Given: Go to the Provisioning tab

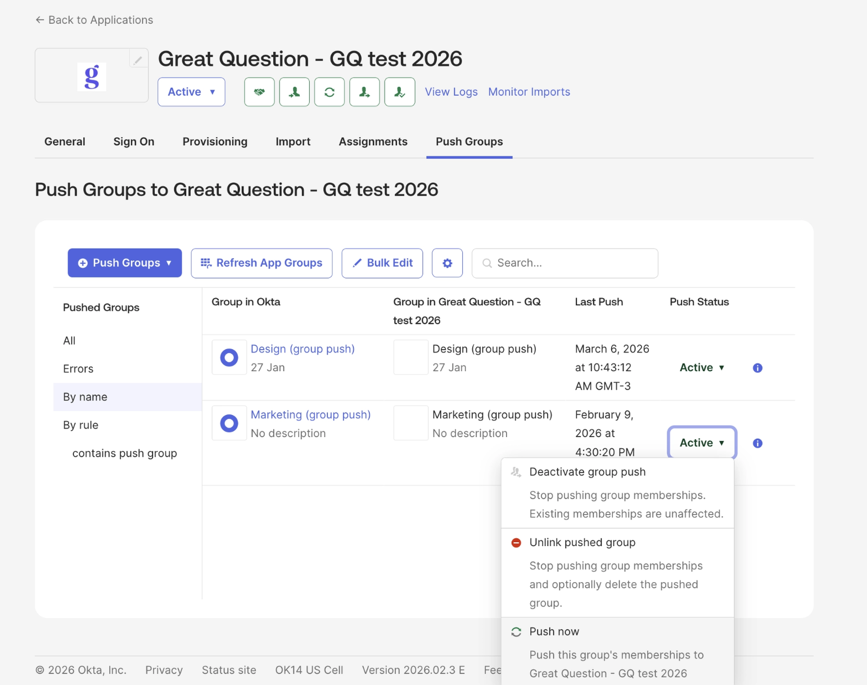Looking at the screenshot, I should click(x=215, y=142).
